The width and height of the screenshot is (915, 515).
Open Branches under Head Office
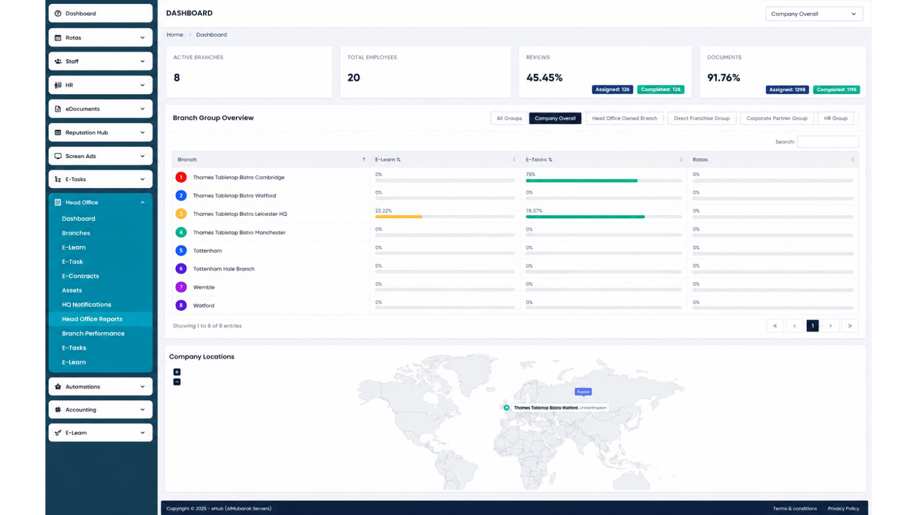tap(76, 233)
